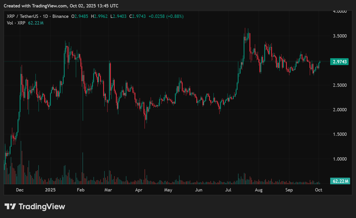Click the 62.22M volume axis label
Image resolution: width=356 pixels, height=218 pixels.
pyautogui.click(x=339, y=181)
